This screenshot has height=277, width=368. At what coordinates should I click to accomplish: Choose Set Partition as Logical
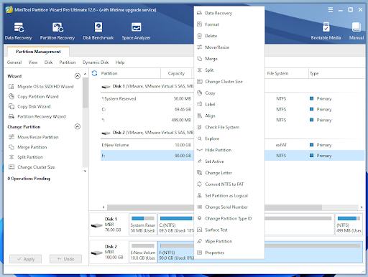tap(229, 196)
